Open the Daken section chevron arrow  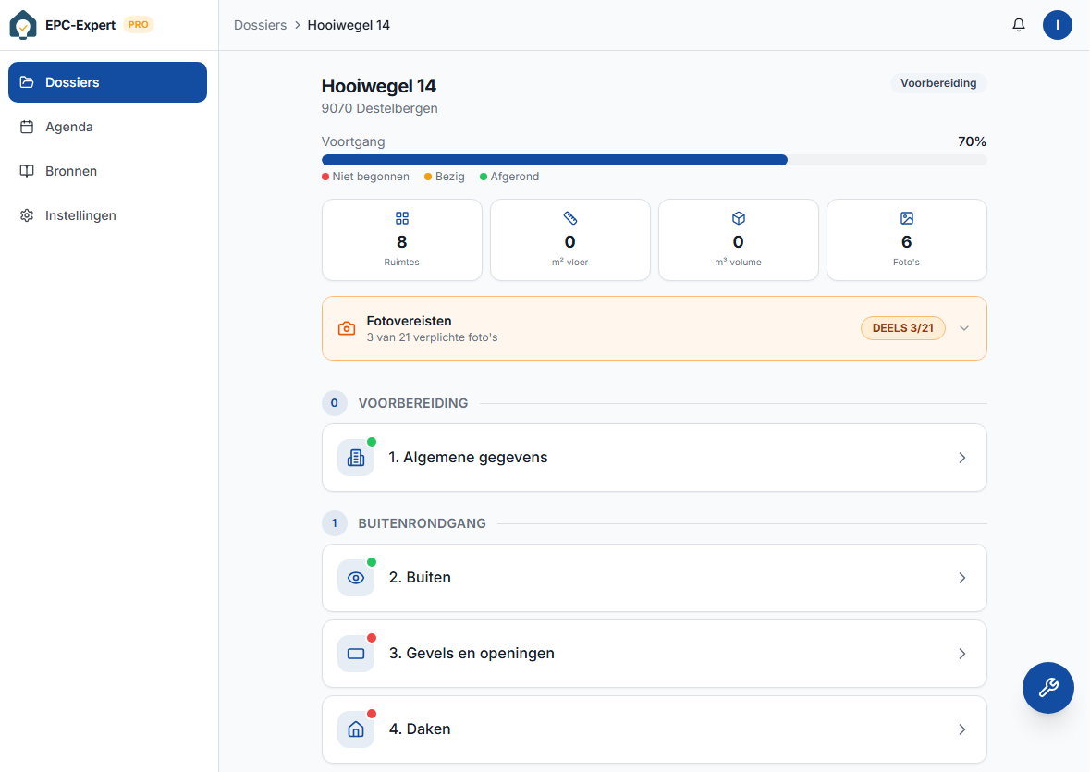coord(961,729)
